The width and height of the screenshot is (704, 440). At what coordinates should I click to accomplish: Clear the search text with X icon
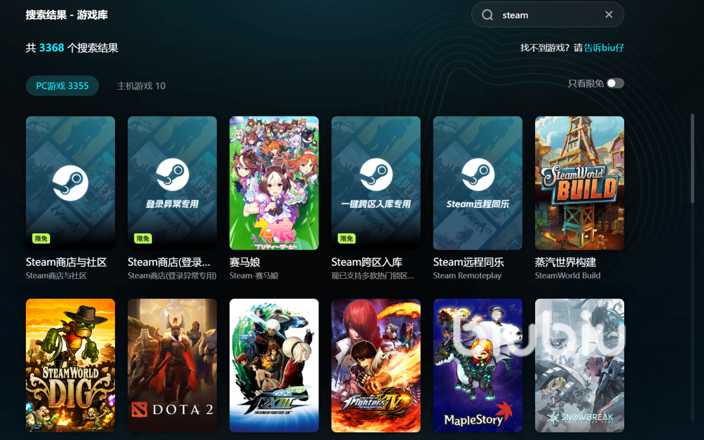(x=609, y=15)
